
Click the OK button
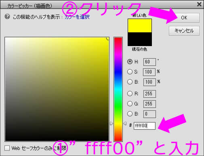[x=184, y=18]
